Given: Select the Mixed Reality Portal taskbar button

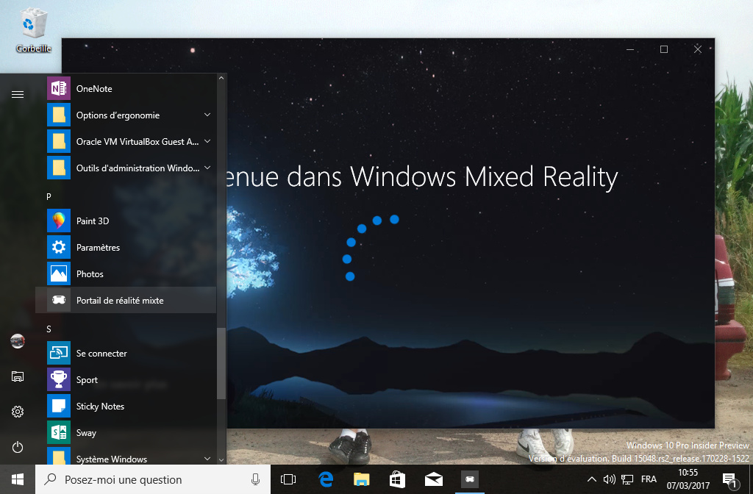Looking at the screenshot, I should pyautogui.click(x=470, y=479).
